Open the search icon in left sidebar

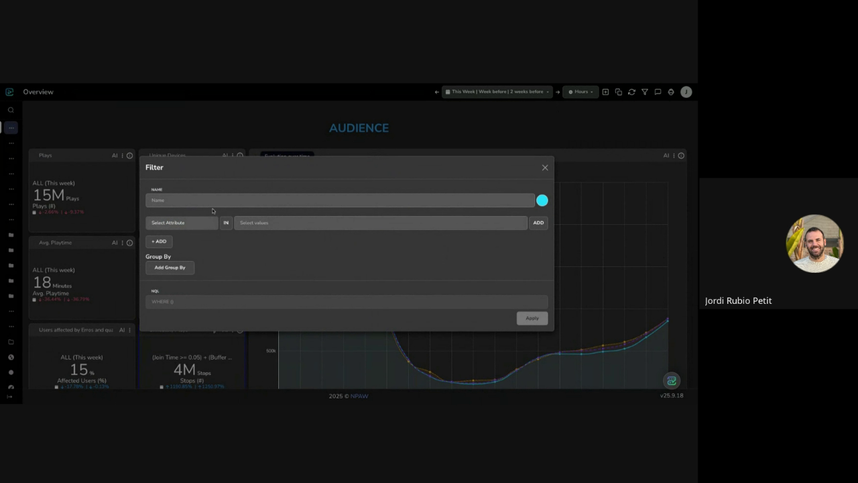click(11, 110)
